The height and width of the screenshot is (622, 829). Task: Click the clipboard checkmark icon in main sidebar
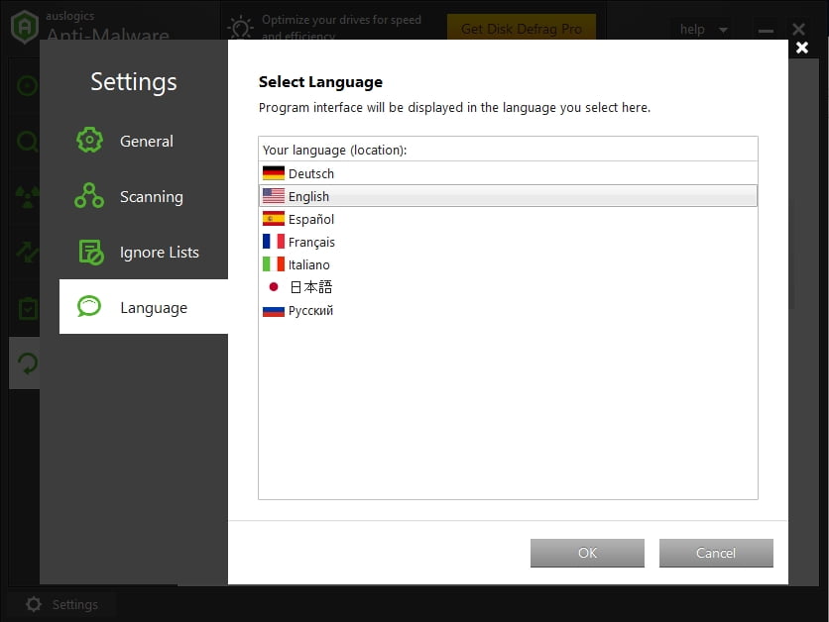(x=27, y=308)
